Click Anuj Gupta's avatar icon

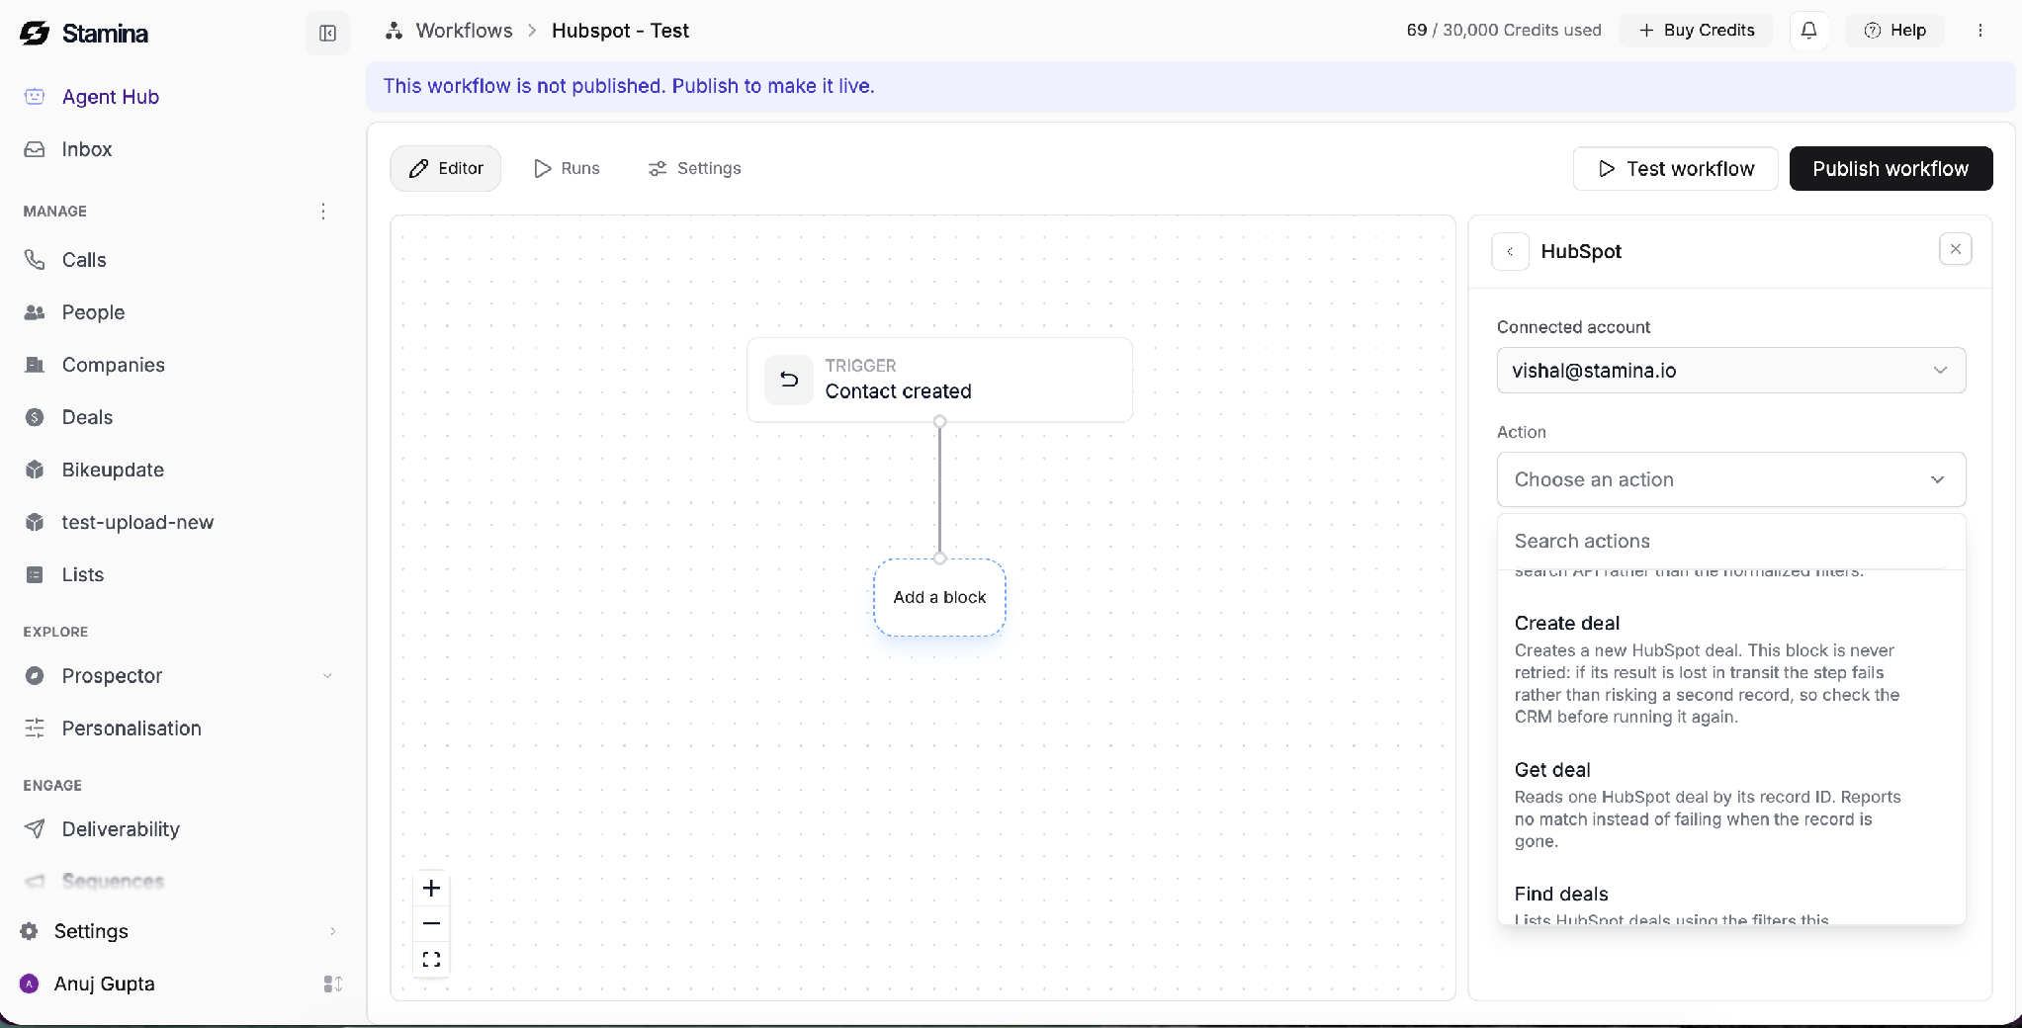tap(30, 984)
